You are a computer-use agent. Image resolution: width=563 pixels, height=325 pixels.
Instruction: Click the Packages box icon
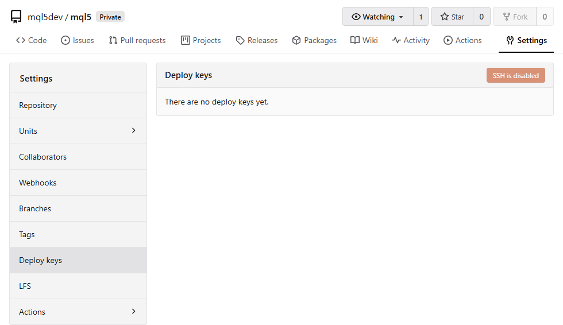pos(296,40)
